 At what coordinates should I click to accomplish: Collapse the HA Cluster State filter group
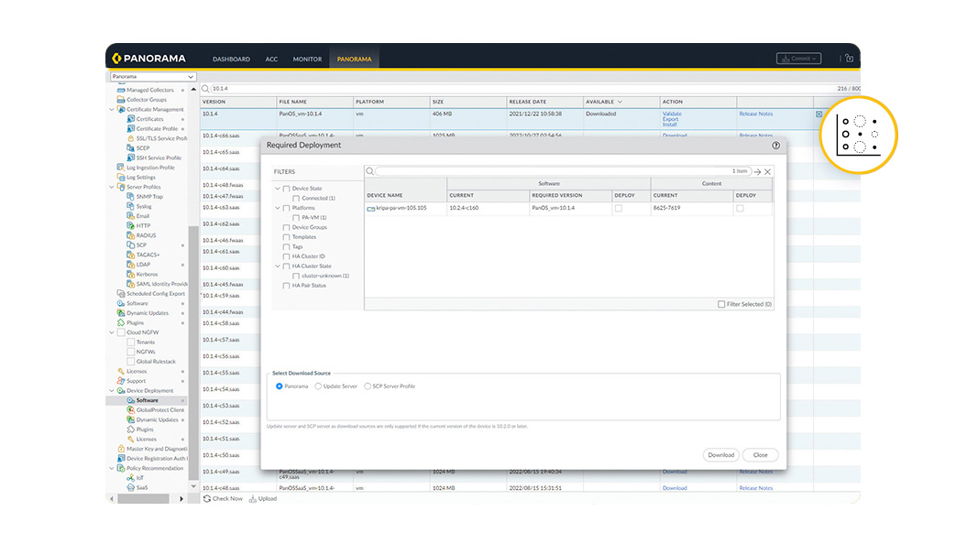click(278, 266)
